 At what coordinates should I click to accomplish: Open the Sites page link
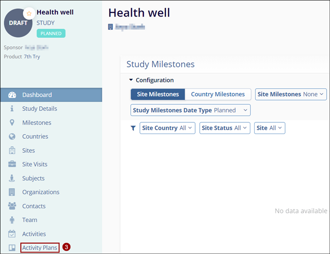click(x=28, y=151)
